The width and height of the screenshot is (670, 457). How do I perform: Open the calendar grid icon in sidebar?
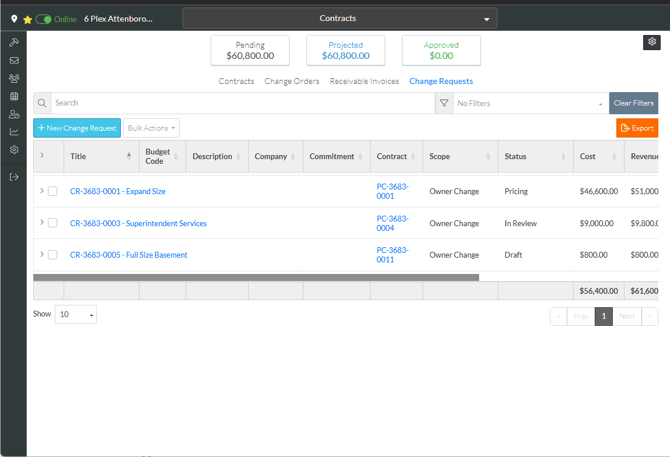(x=14, y=96)
